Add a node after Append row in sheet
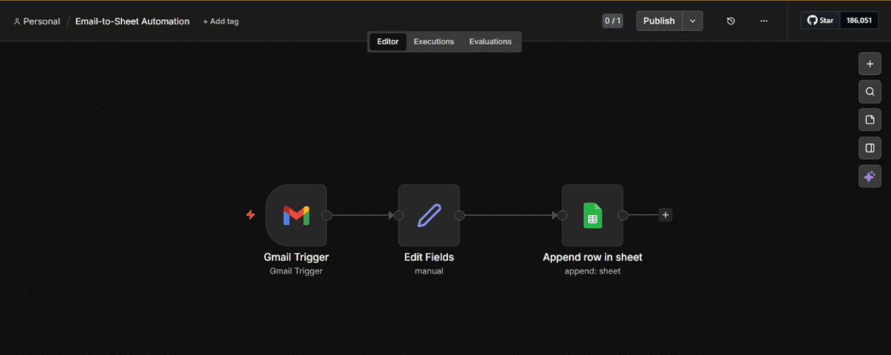 click(x=666, y=215)
